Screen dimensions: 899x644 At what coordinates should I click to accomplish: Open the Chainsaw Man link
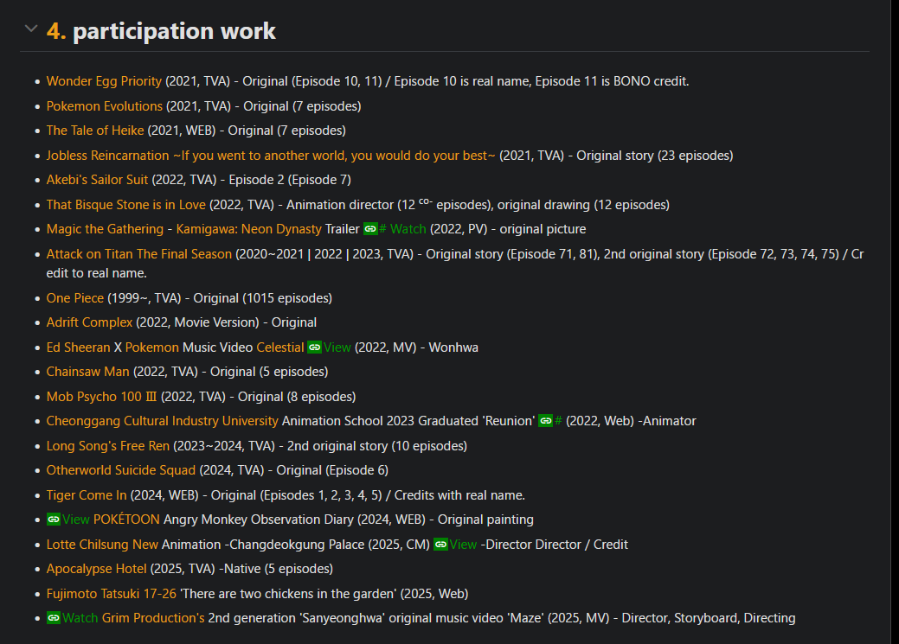(x=87, y=372)
